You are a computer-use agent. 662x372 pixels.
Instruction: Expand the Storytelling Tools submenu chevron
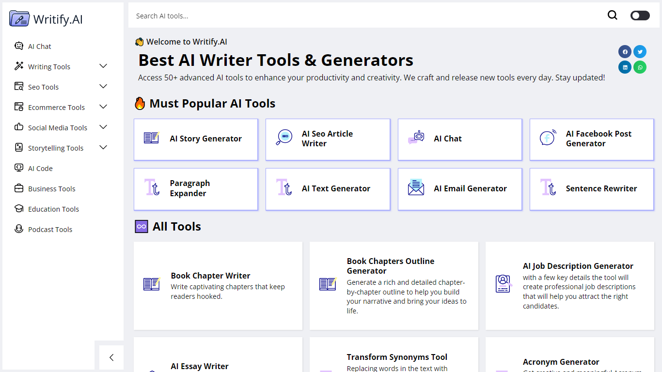[103, 147]
